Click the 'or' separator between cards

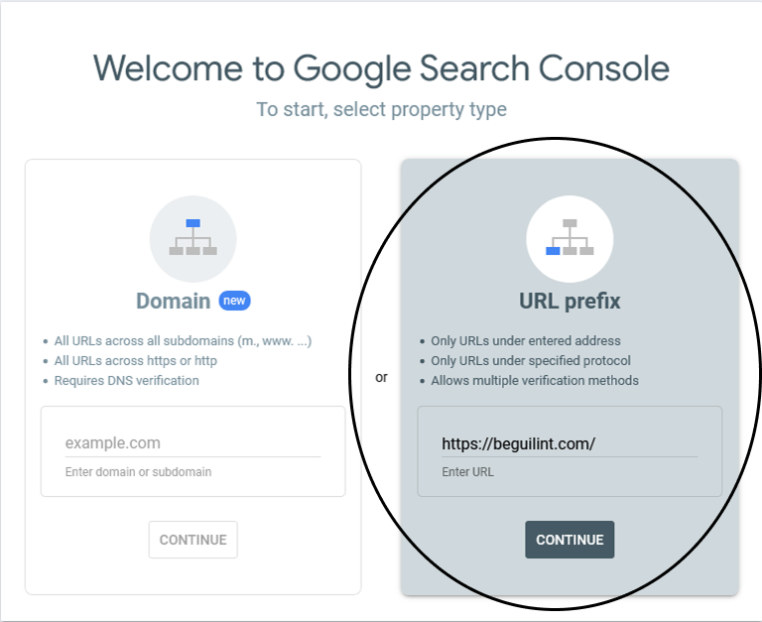coord(381,378)
